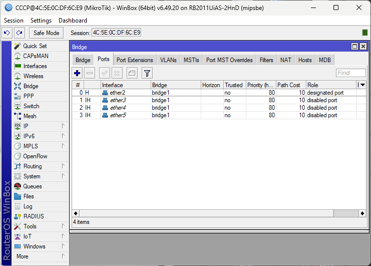Switch to the MDB tab
This screenshot has height=266, width=371.
click(x=324, y=60)
